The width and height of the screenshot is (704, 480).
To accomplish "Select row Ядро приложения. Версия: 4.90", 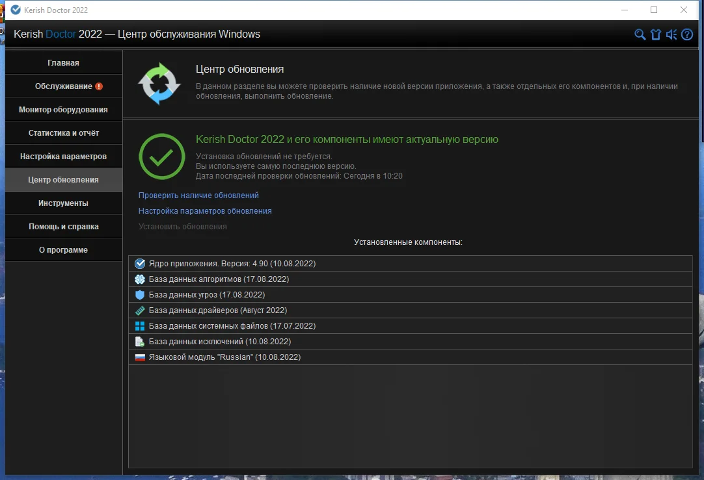I will [411, 264].
